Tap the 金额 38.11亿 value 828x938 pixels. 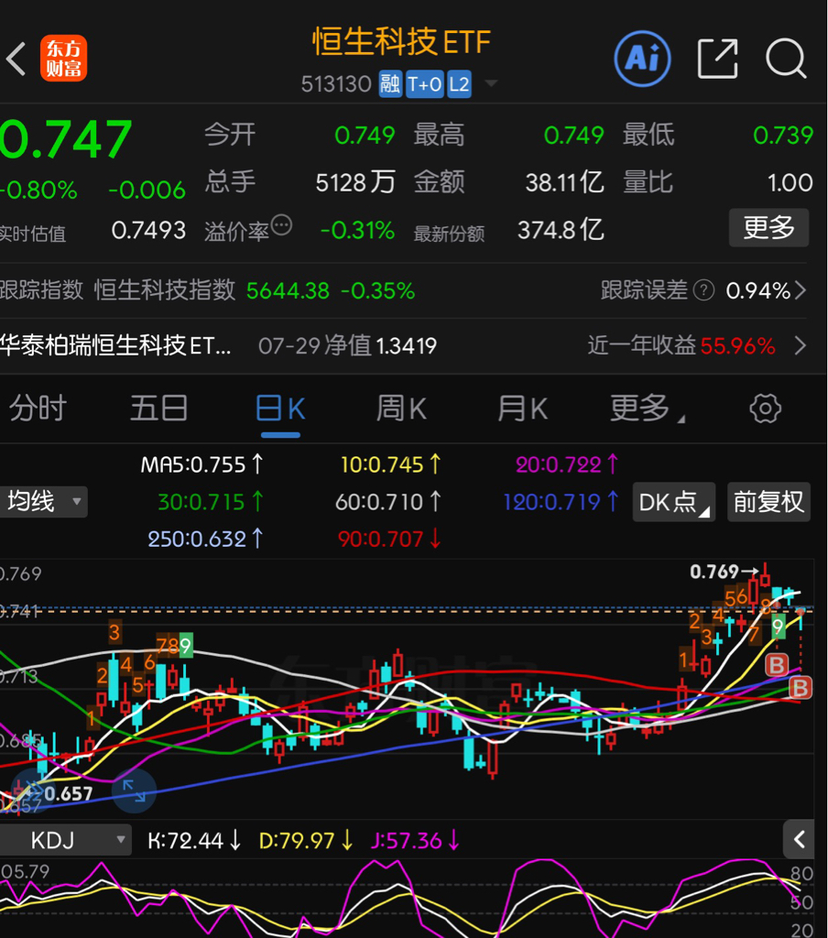564,182
